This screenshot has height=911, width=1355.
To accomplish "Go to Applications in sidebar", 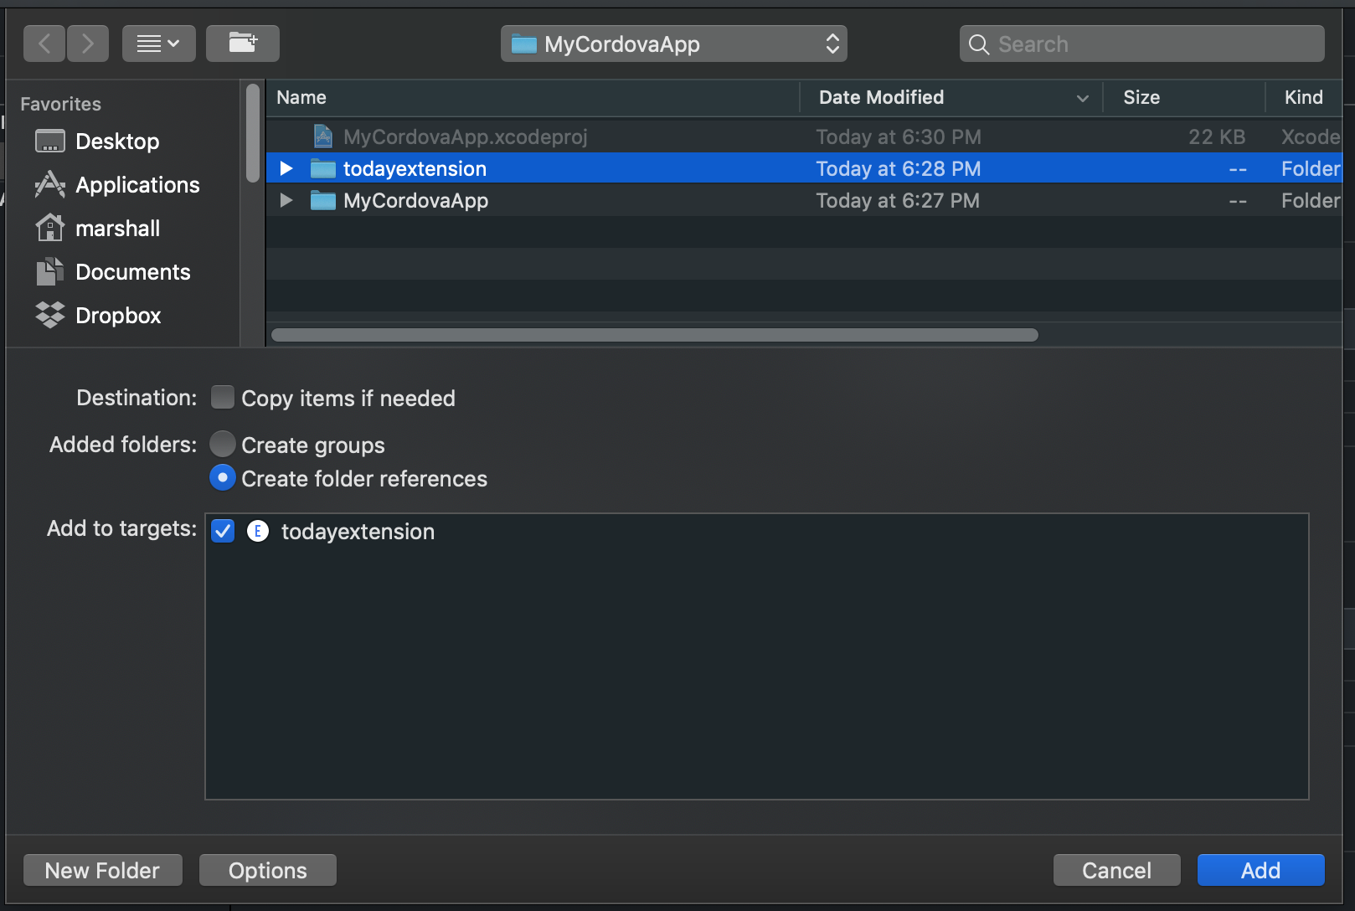I will pos(137,185).
